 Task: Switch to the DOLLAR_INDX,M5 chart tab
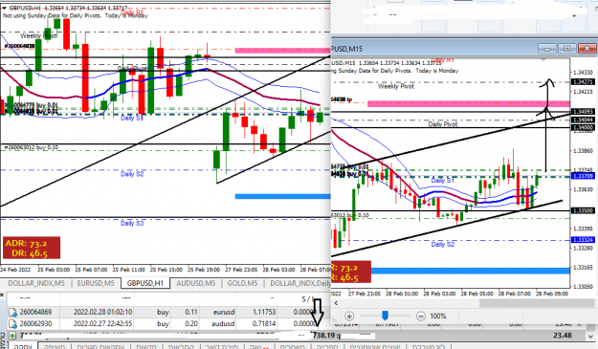36,283
